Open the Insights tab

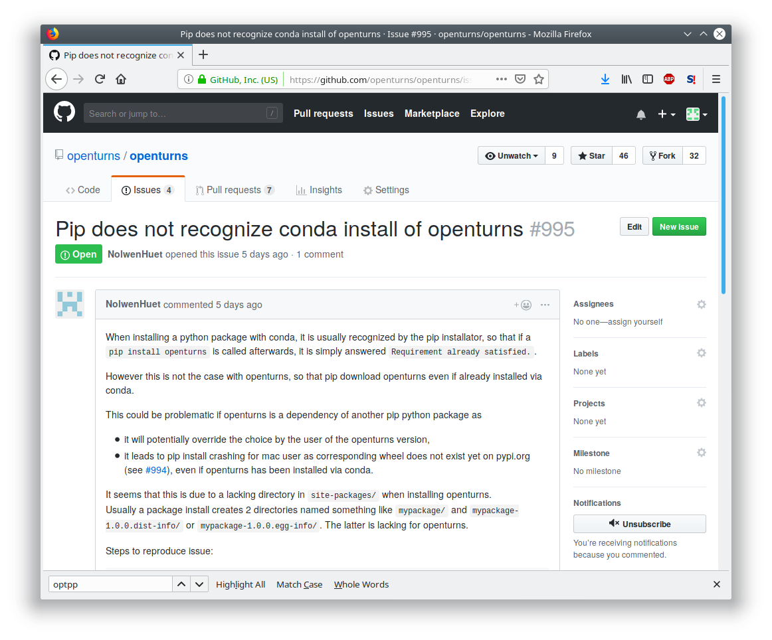pos(326,190)
